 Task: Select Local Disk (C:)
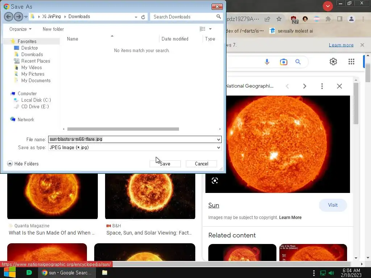[36, 100]
